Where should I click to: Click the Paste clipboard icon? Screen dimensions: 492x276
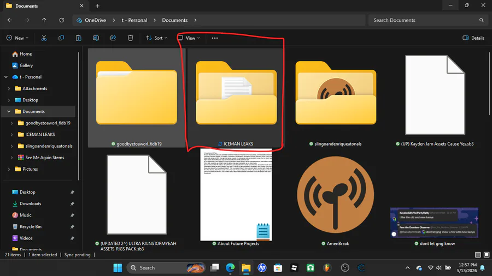click(x=78, y=38)
